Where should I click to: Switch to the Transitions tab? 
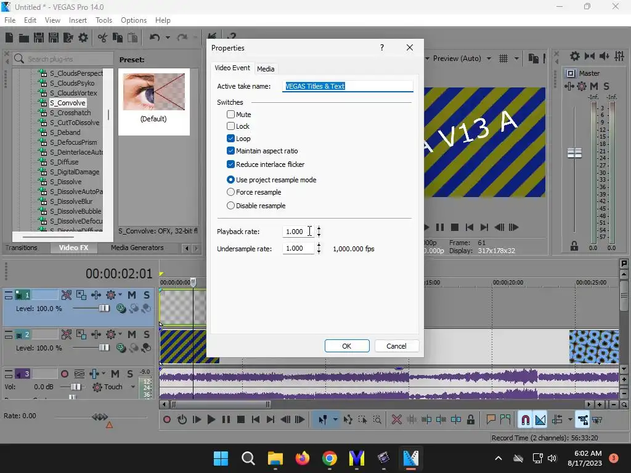(22, 248)
